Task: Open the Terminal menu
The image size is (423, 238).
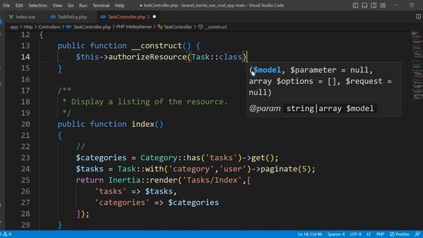Action: pos(101,5)
